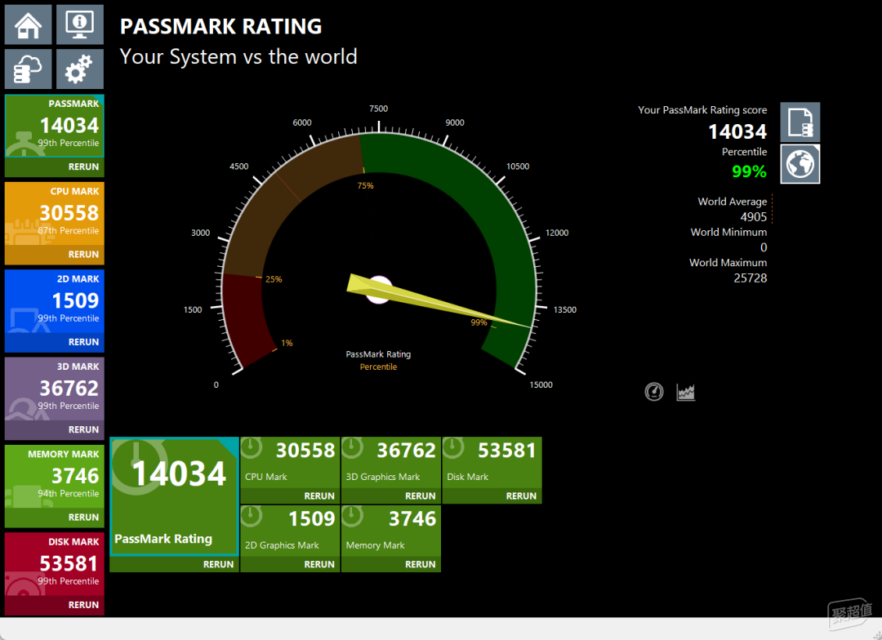The image size is (882, 640).
Task: Open the cloud baseline database icon
Action: click(28, 69)
